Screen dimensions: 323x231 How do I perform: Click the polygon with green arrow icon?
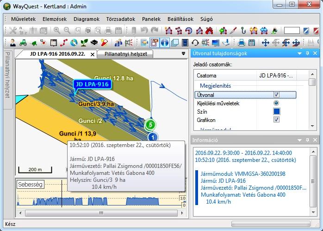223,31
